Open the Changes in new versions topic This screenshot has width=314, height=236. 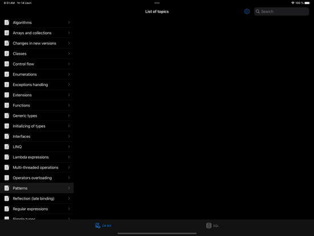point(37,43)
